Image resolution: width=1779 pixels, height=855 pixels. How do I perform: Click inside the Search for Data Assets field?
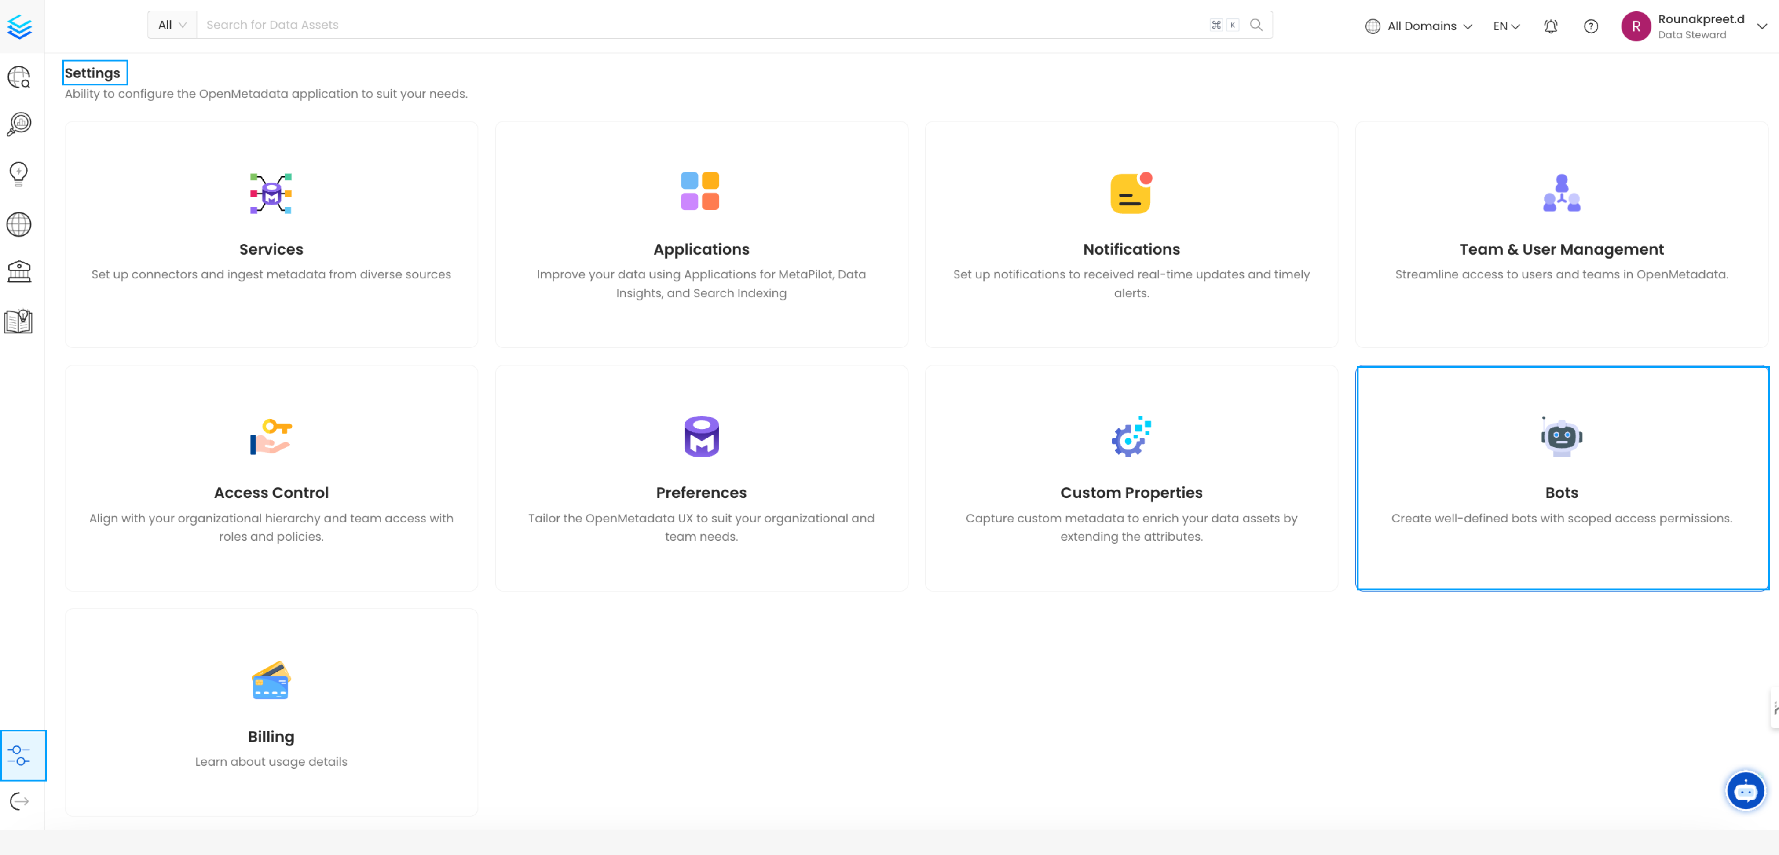tap(483, 24)
